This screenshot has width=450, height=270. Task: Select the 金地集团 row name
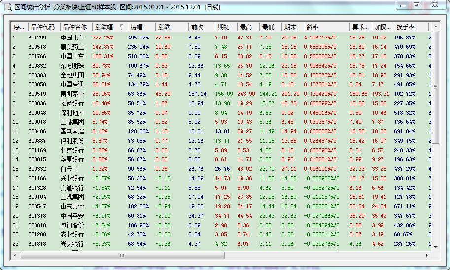(72, 75)
